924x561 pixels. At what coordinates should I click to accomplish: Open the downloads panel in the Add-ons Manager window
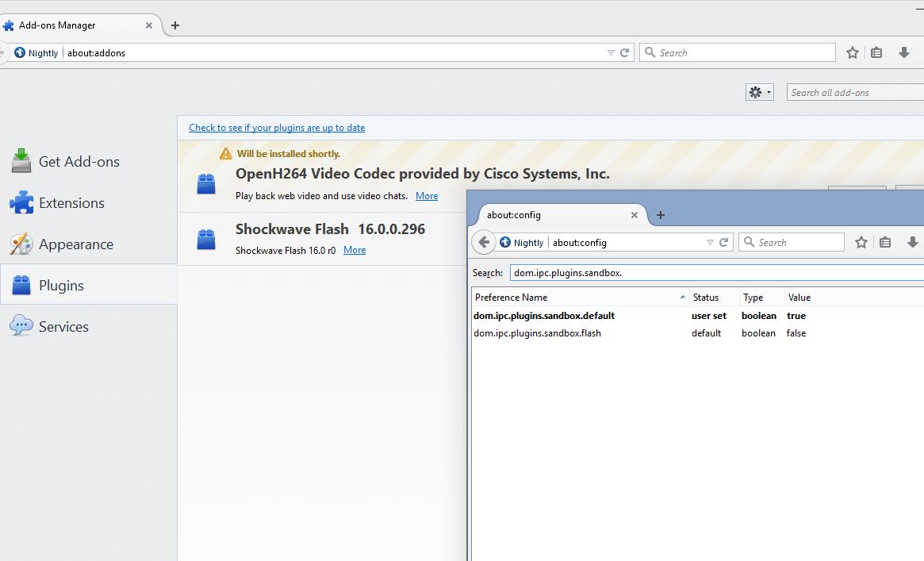click(x=904, y=52)
